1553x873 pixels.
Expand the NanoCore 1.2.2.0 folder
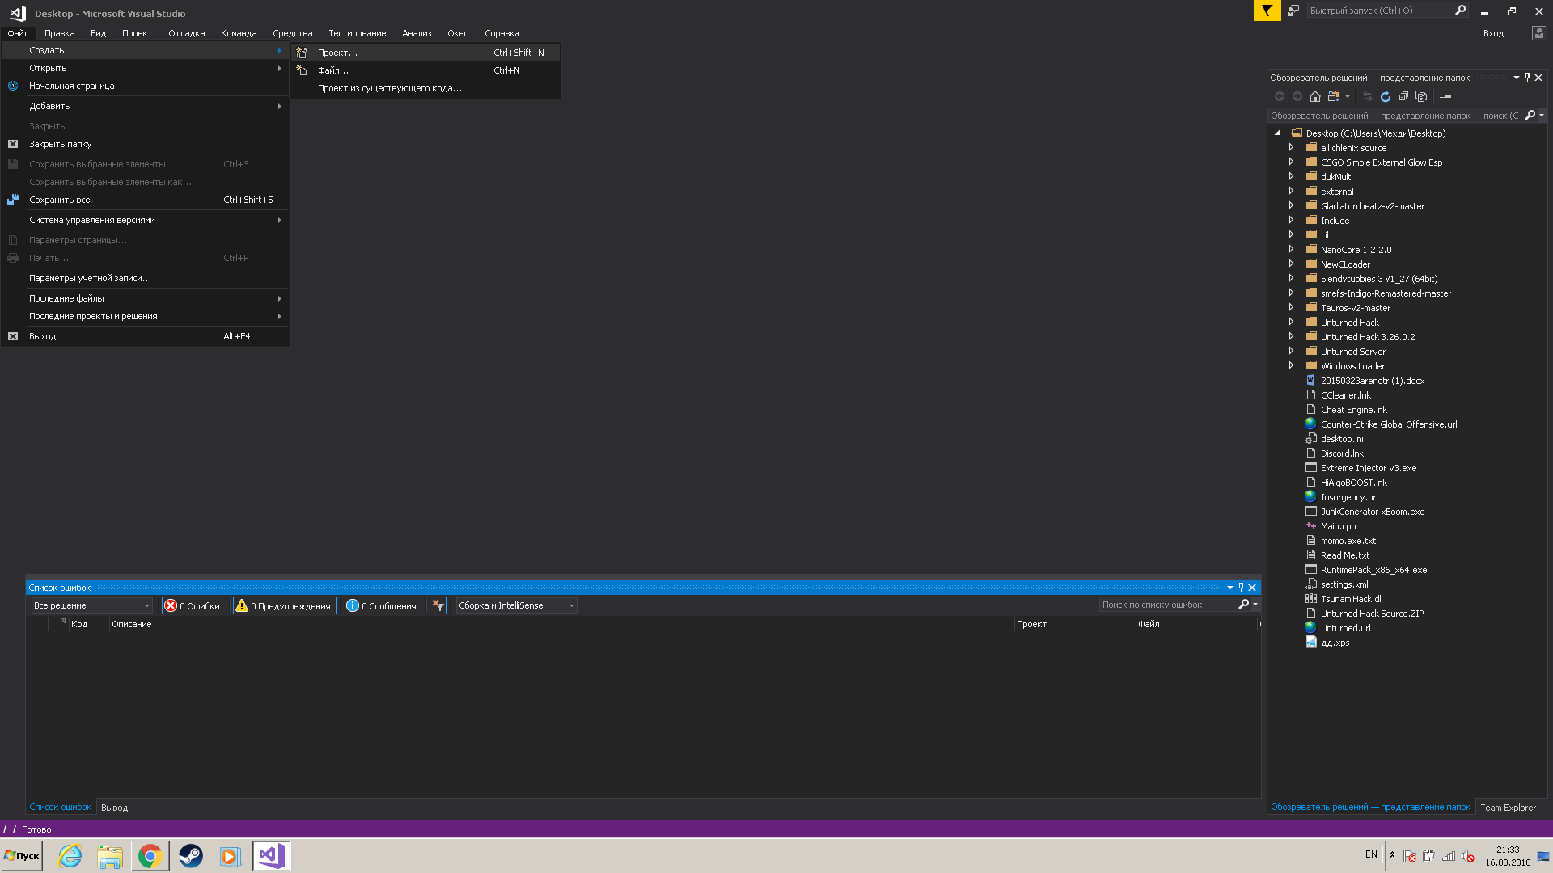pyautogui.click(x=1289, y=248)
